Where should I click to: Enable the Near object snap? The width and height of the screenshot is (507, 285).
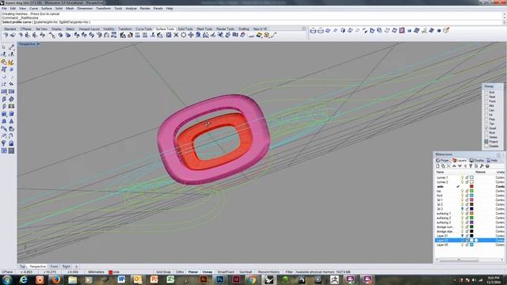pos(486,97)
